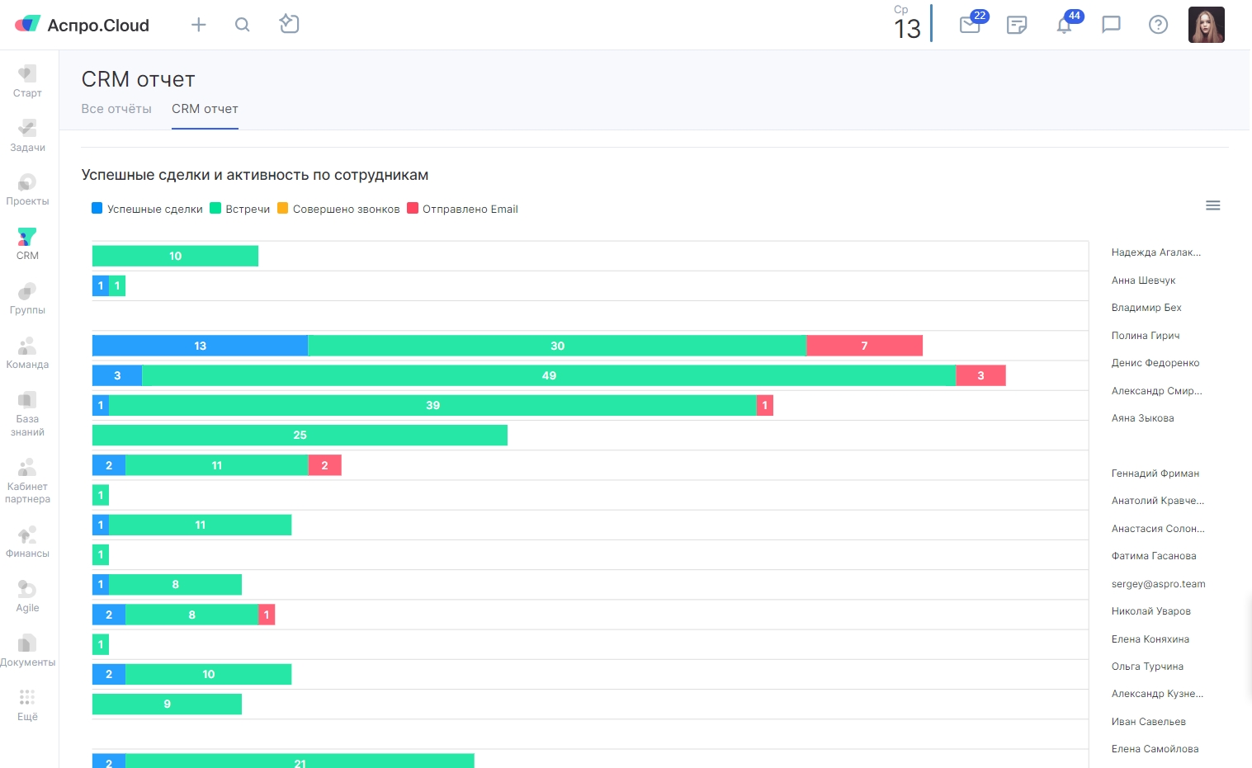Click the red bar with value 7
This screenshot has height=768, width=1252.
click(x=864, y=346)
